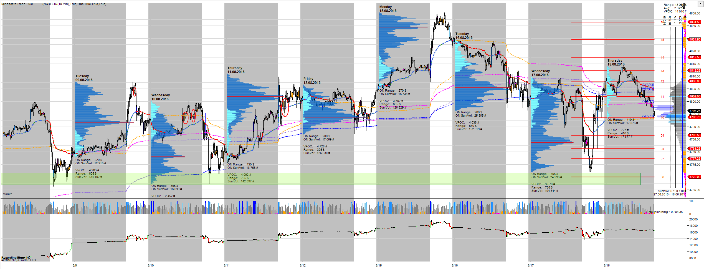
Task: Click the 8/16 date label on time axis
Action: coord(455,265)
